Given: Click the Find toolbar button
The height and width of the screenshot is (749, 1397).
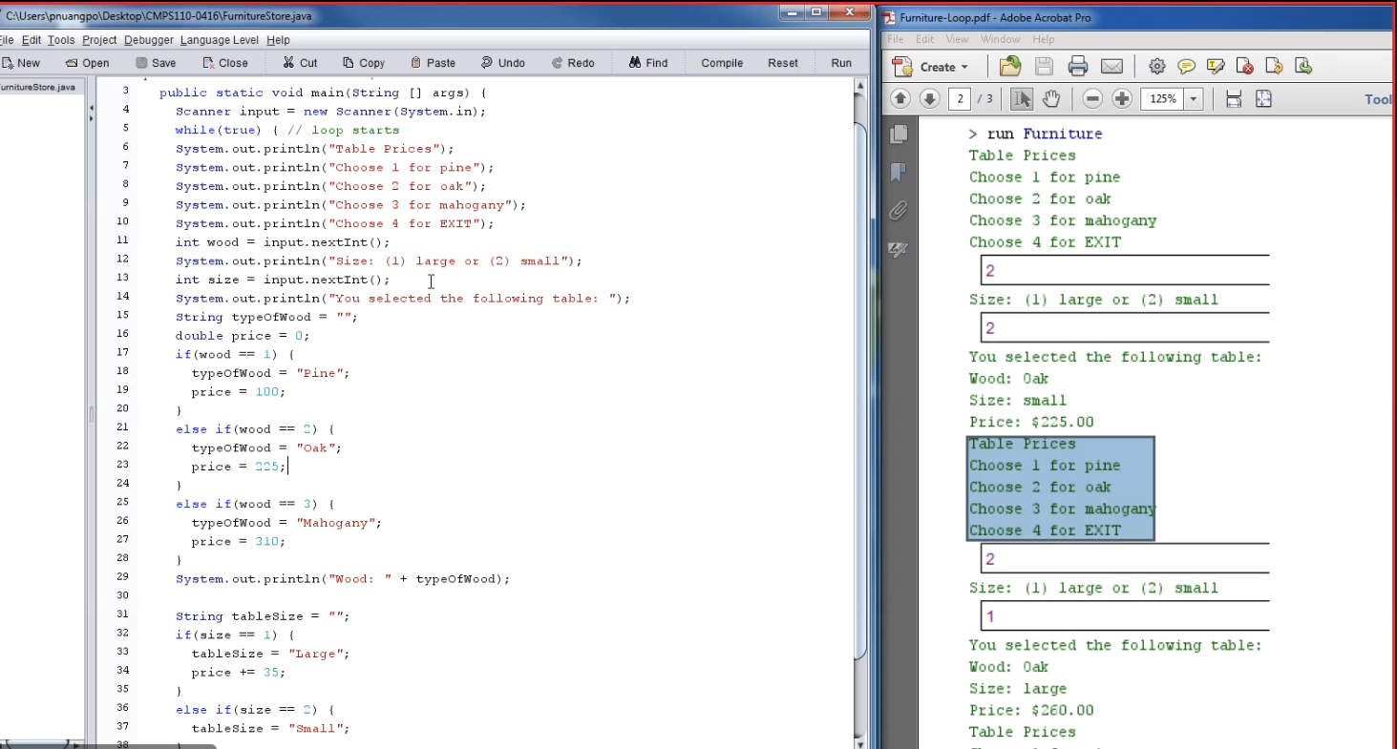Looking at the screenshot, I should [648, 63].
